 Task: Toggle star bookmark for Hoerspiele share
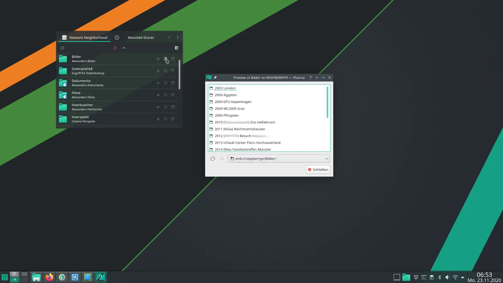click(x=158, y=119)
